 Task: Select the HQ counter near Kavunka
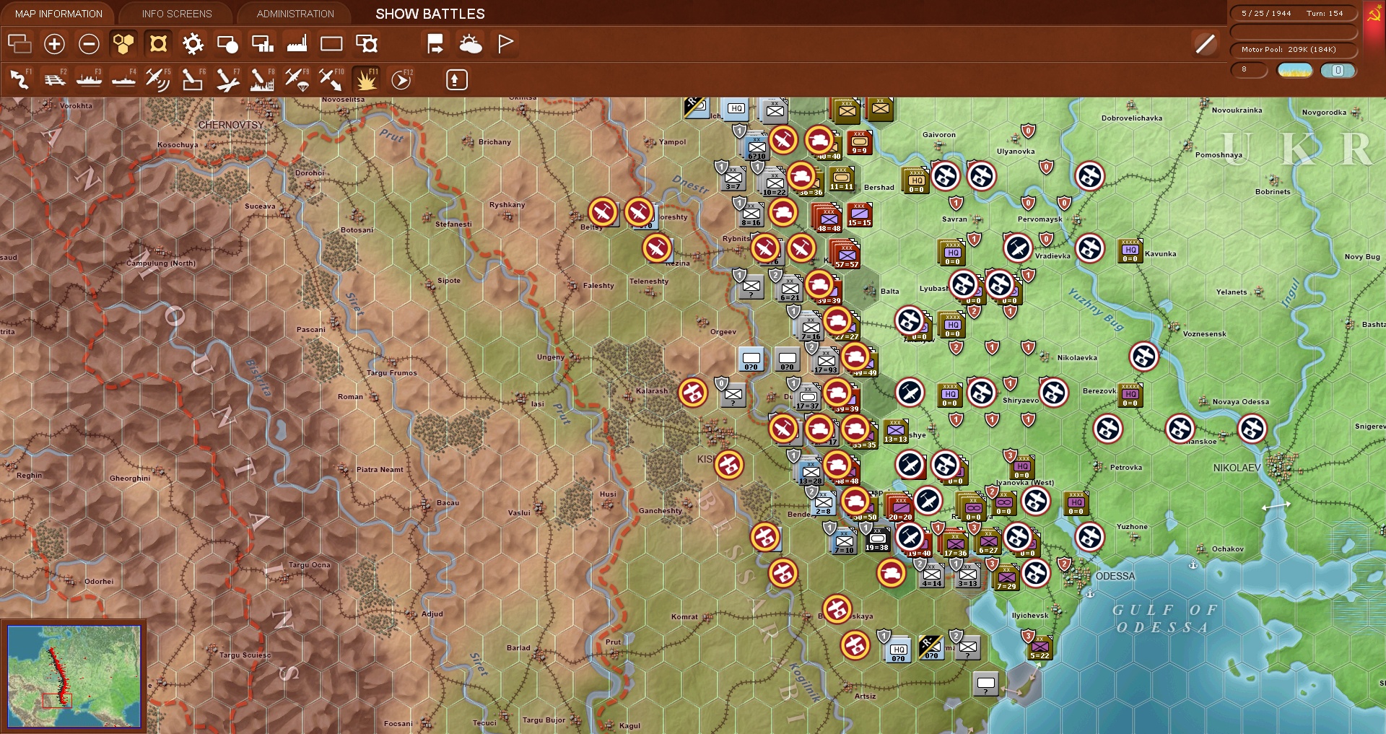pos(1130,250)
